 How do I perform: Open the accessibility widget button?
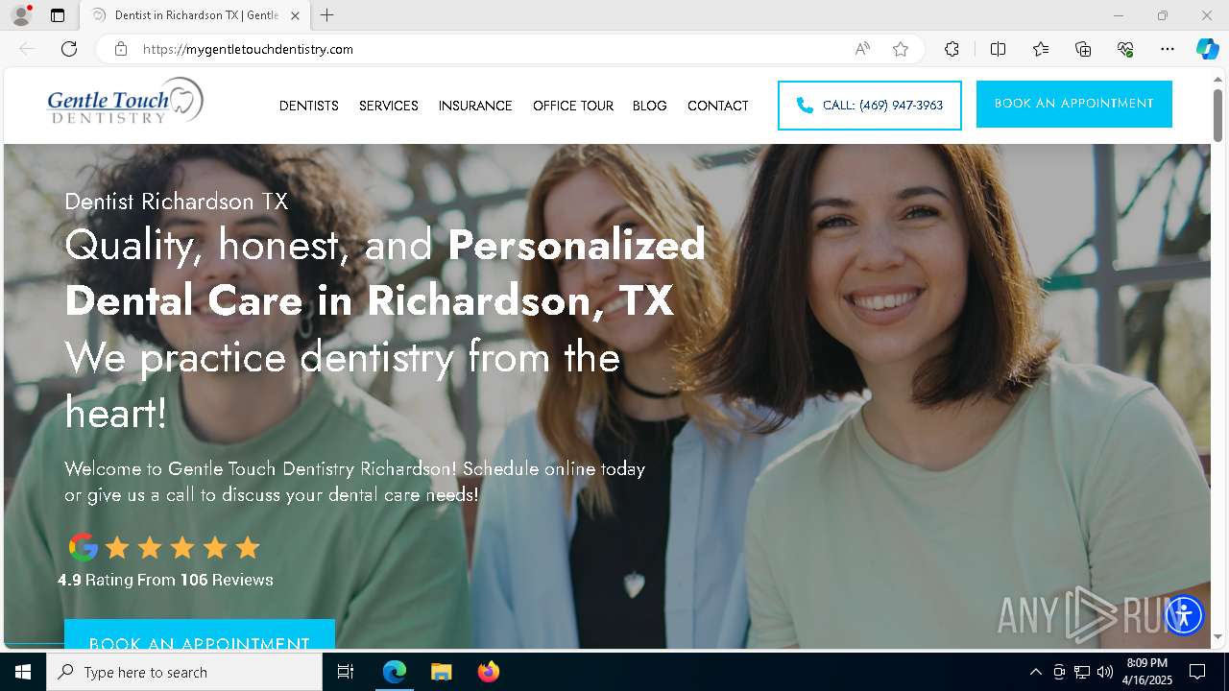point(1184,614)
